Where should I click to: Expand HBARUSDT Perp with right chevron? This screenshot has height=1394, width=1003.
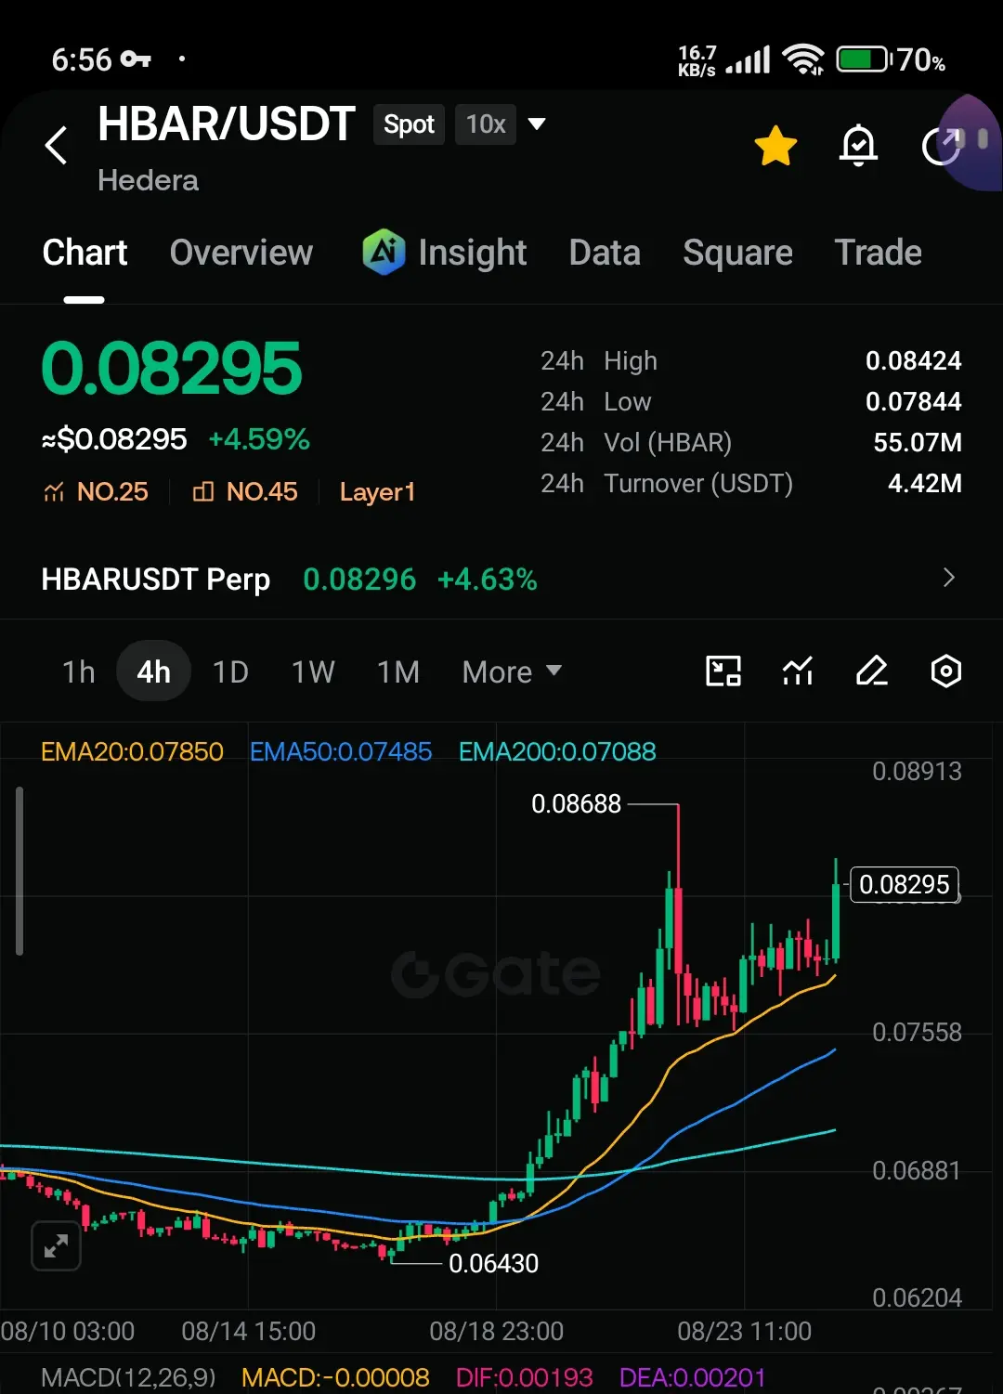[949, 578]
